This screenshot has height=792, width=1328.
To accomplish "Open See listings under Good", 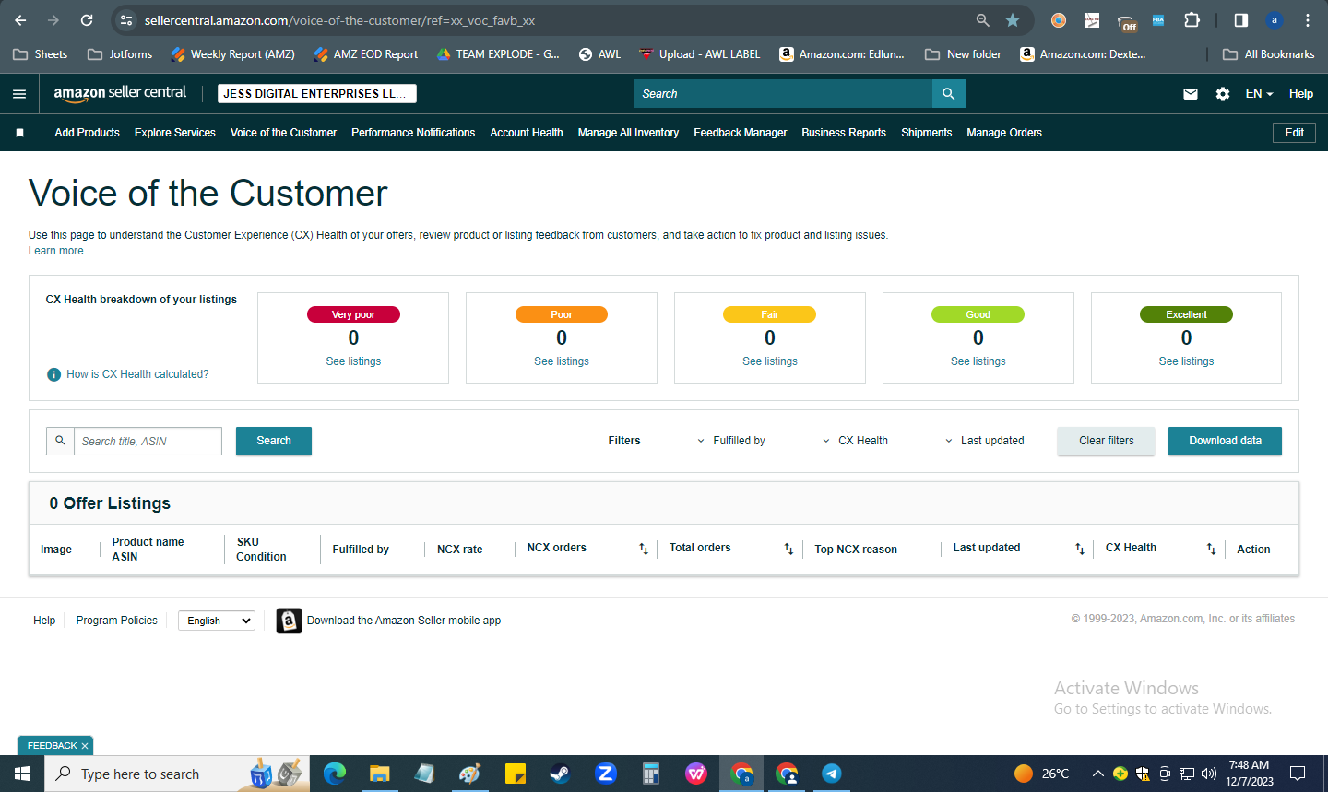I will coord(978,361).
